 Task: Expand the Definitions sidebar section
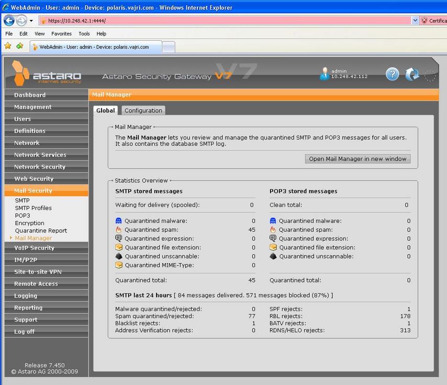(46, 131)
